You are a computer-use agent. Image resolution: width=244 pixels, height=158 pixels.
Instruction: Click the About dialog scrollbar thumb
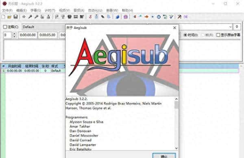pos(176,105)
